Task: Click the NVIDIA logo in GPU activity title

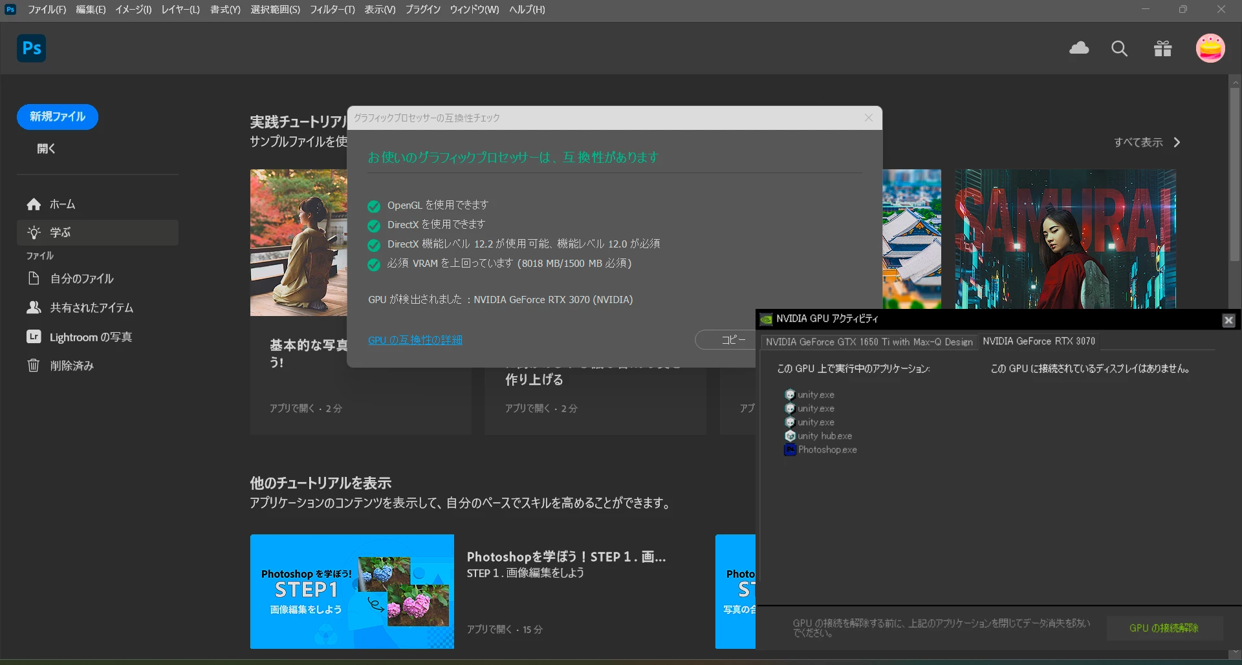Action: 766,319
